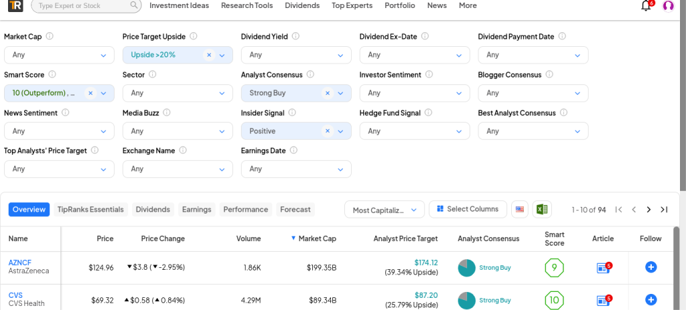Viewport: 686px width, 310px height.
Task: Remove the Upside >20% filter
Action: 208,55
